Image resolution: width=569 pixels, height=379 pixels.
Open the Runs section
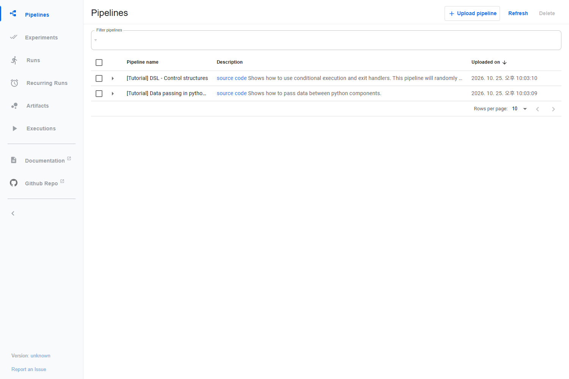pos(33,60)
